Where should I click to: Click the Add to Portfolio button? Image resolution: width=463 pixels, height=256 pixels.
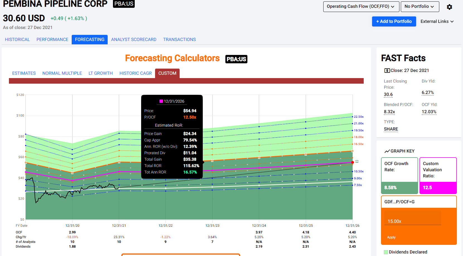[394, 21]
